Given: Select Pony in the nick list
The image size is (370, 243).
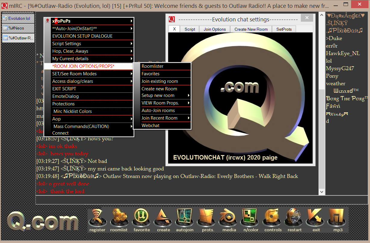Looking at the screenshot, I should coord(332,76).
